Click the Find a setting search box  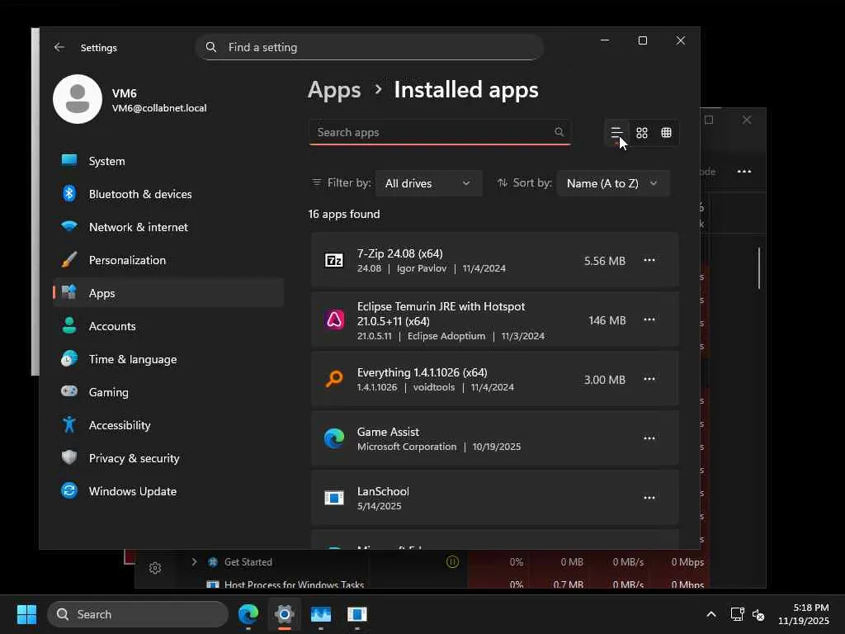pos(369,47)
